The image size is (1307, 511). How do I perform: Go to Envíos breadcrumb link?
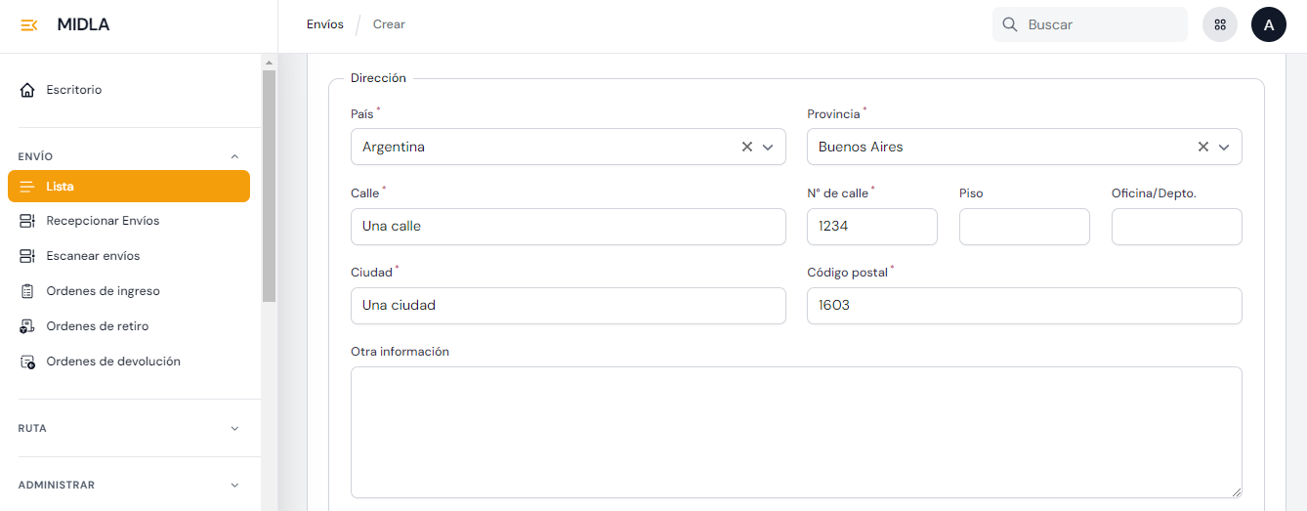tap(325, 24)
